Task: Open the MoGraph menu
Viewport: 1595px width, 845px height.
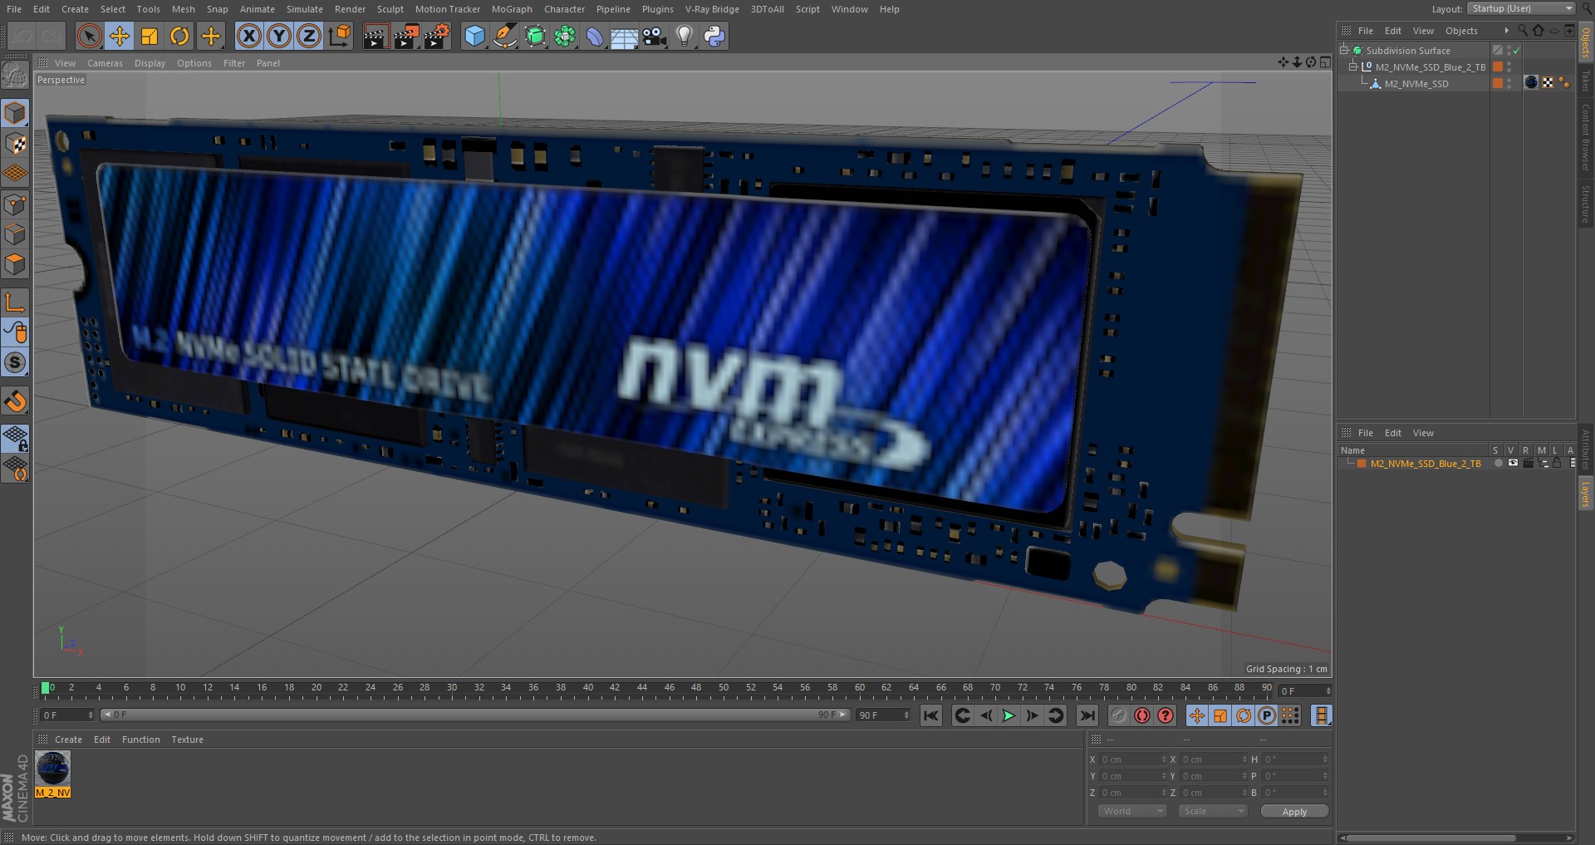Action: click(x=512, y=9)
